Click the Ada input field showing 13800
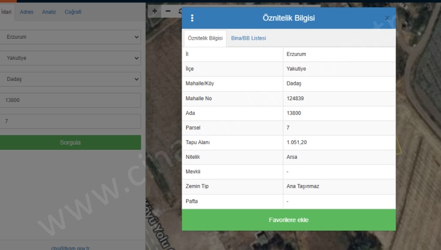This screenshot has height=250, width=441. tap(70, 100)
